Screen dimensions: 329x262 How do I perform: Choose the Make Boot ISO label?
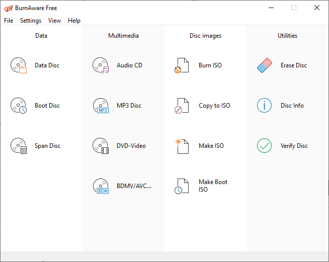[x=213, y=186]
